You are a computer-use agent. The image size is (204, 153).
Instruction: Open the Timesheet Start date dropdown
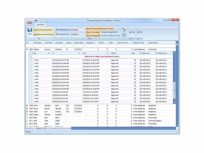pyautogui.click(x=84, y=30)
